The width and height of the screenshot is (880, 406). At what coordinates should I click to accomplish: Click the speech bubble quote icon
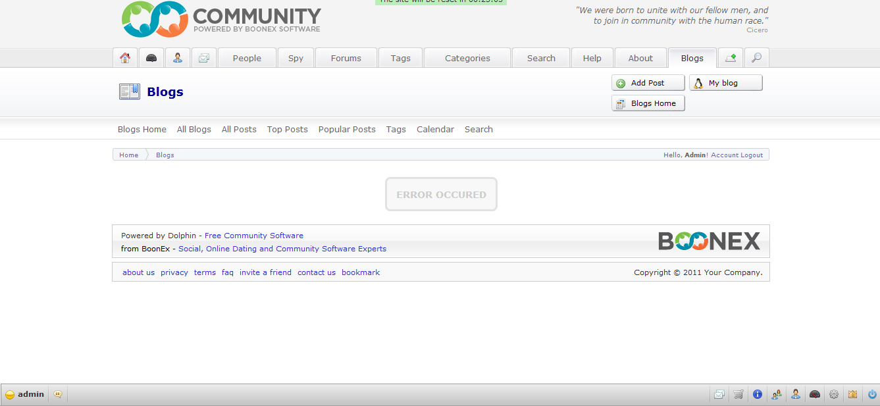point(58,394)
